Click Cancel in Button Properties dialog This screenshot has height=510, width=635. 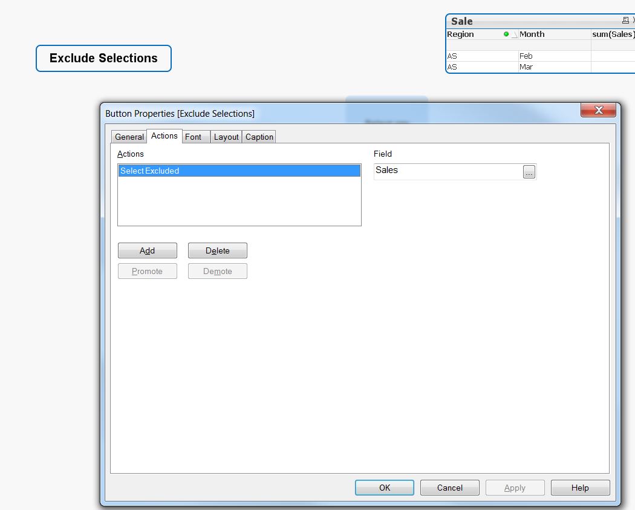click(450, 488)
